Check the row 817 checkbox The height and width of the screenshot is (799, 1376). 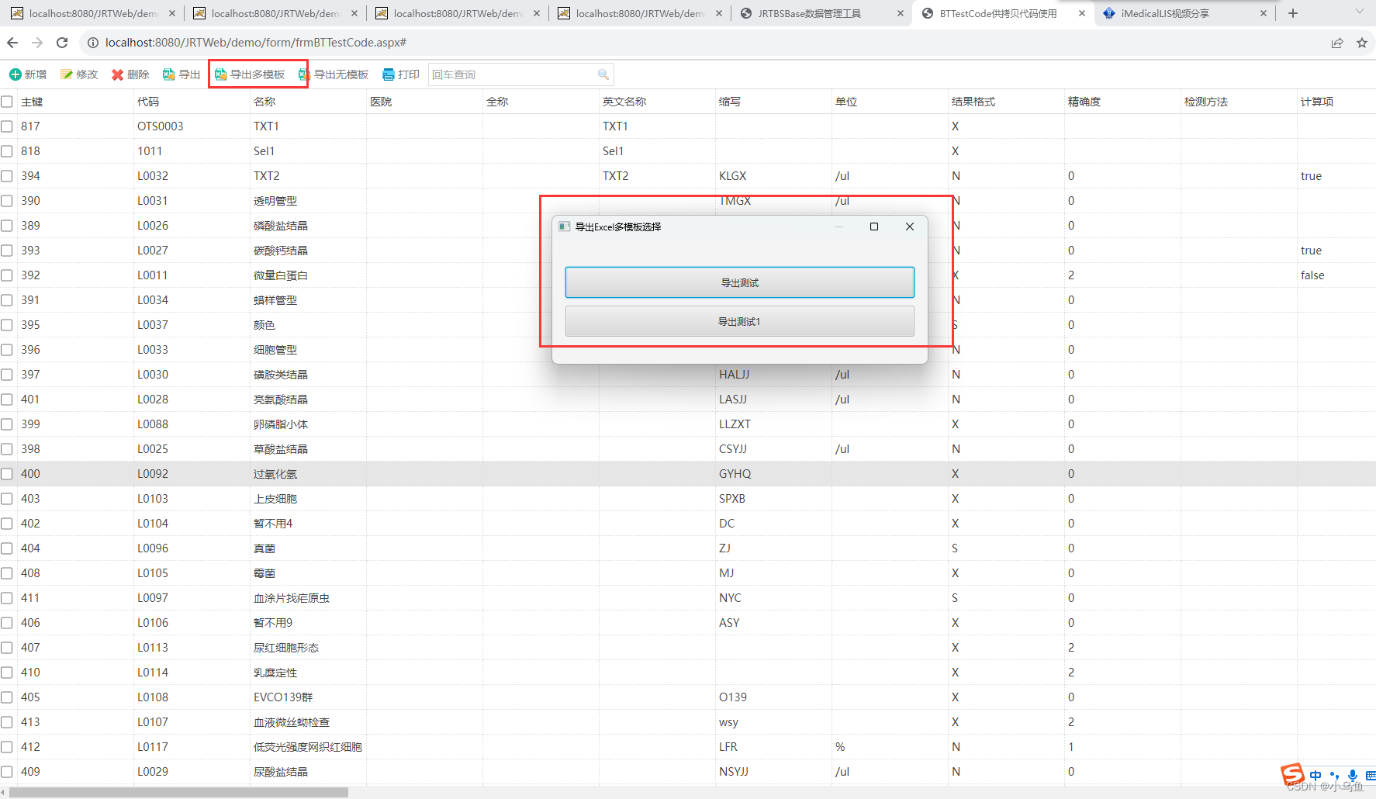[7, 126]
